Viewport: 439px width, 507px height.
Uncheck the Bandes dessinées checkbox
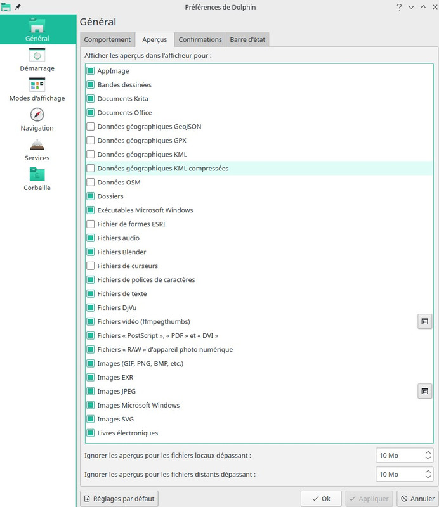91,85
